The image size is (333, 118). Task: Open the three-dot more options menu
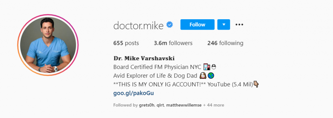239,25
